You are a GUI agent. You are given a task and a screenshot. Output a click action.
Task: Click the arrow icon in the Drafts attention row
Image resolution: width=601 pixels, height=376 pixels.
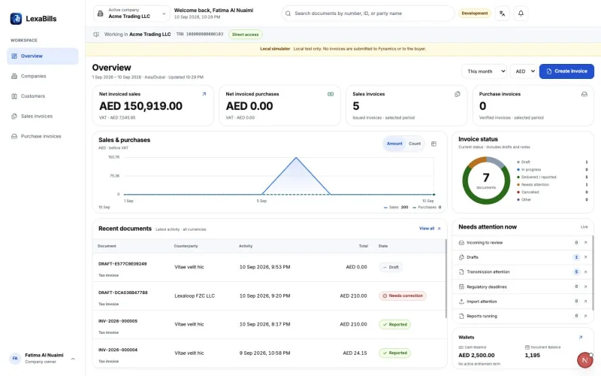tap(585, 257)
